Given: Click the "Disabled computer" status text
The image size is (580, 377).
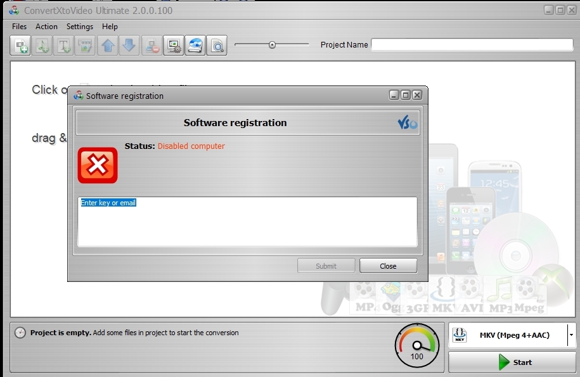Looking at the screenshot, I should tap(191, 146).
